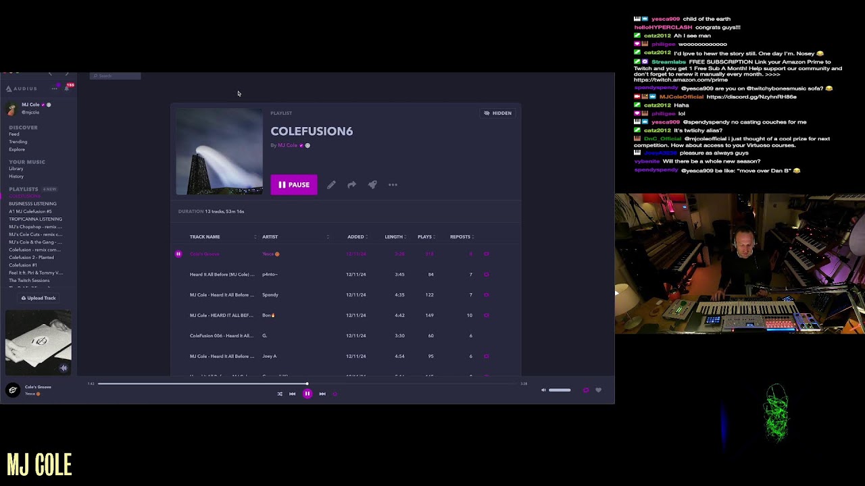This screenshot has width=865, height=486.
Task: Pause Cole's Groove from its row icon
Action: point(178,254)
